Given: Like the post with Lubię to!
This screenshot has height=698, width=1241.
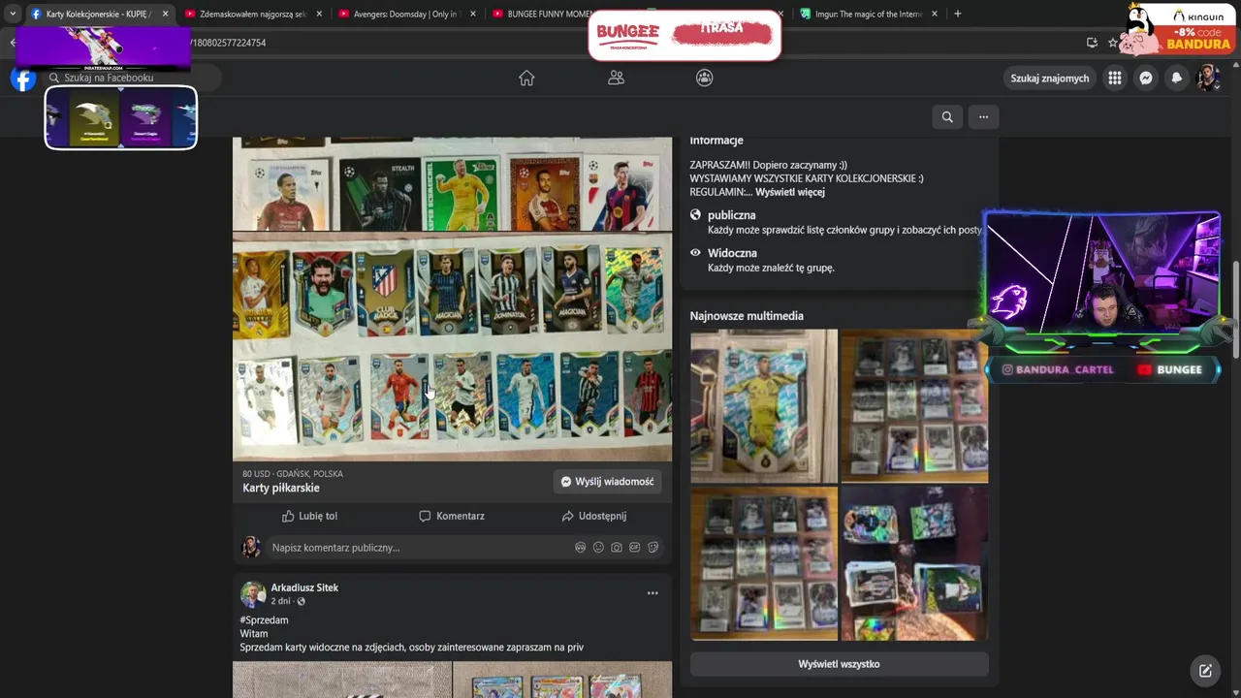Looking at the screenshot, I should [309, 517].
